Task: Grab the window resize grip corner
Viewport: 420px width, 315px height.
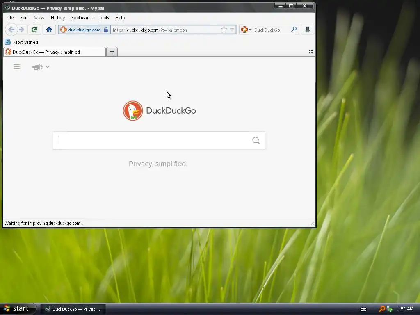Action: 312,224
